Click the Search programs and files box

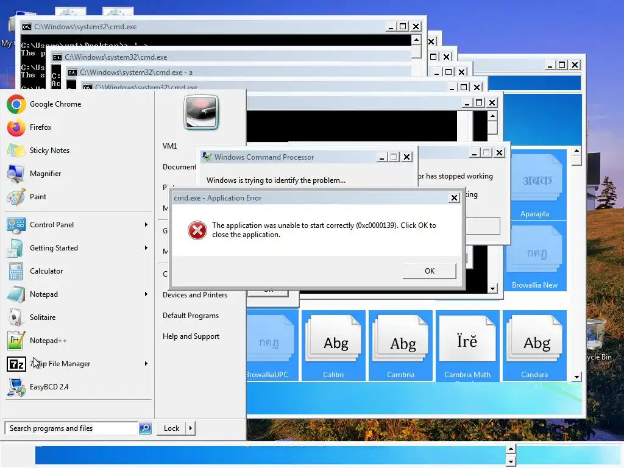point(72,428)
